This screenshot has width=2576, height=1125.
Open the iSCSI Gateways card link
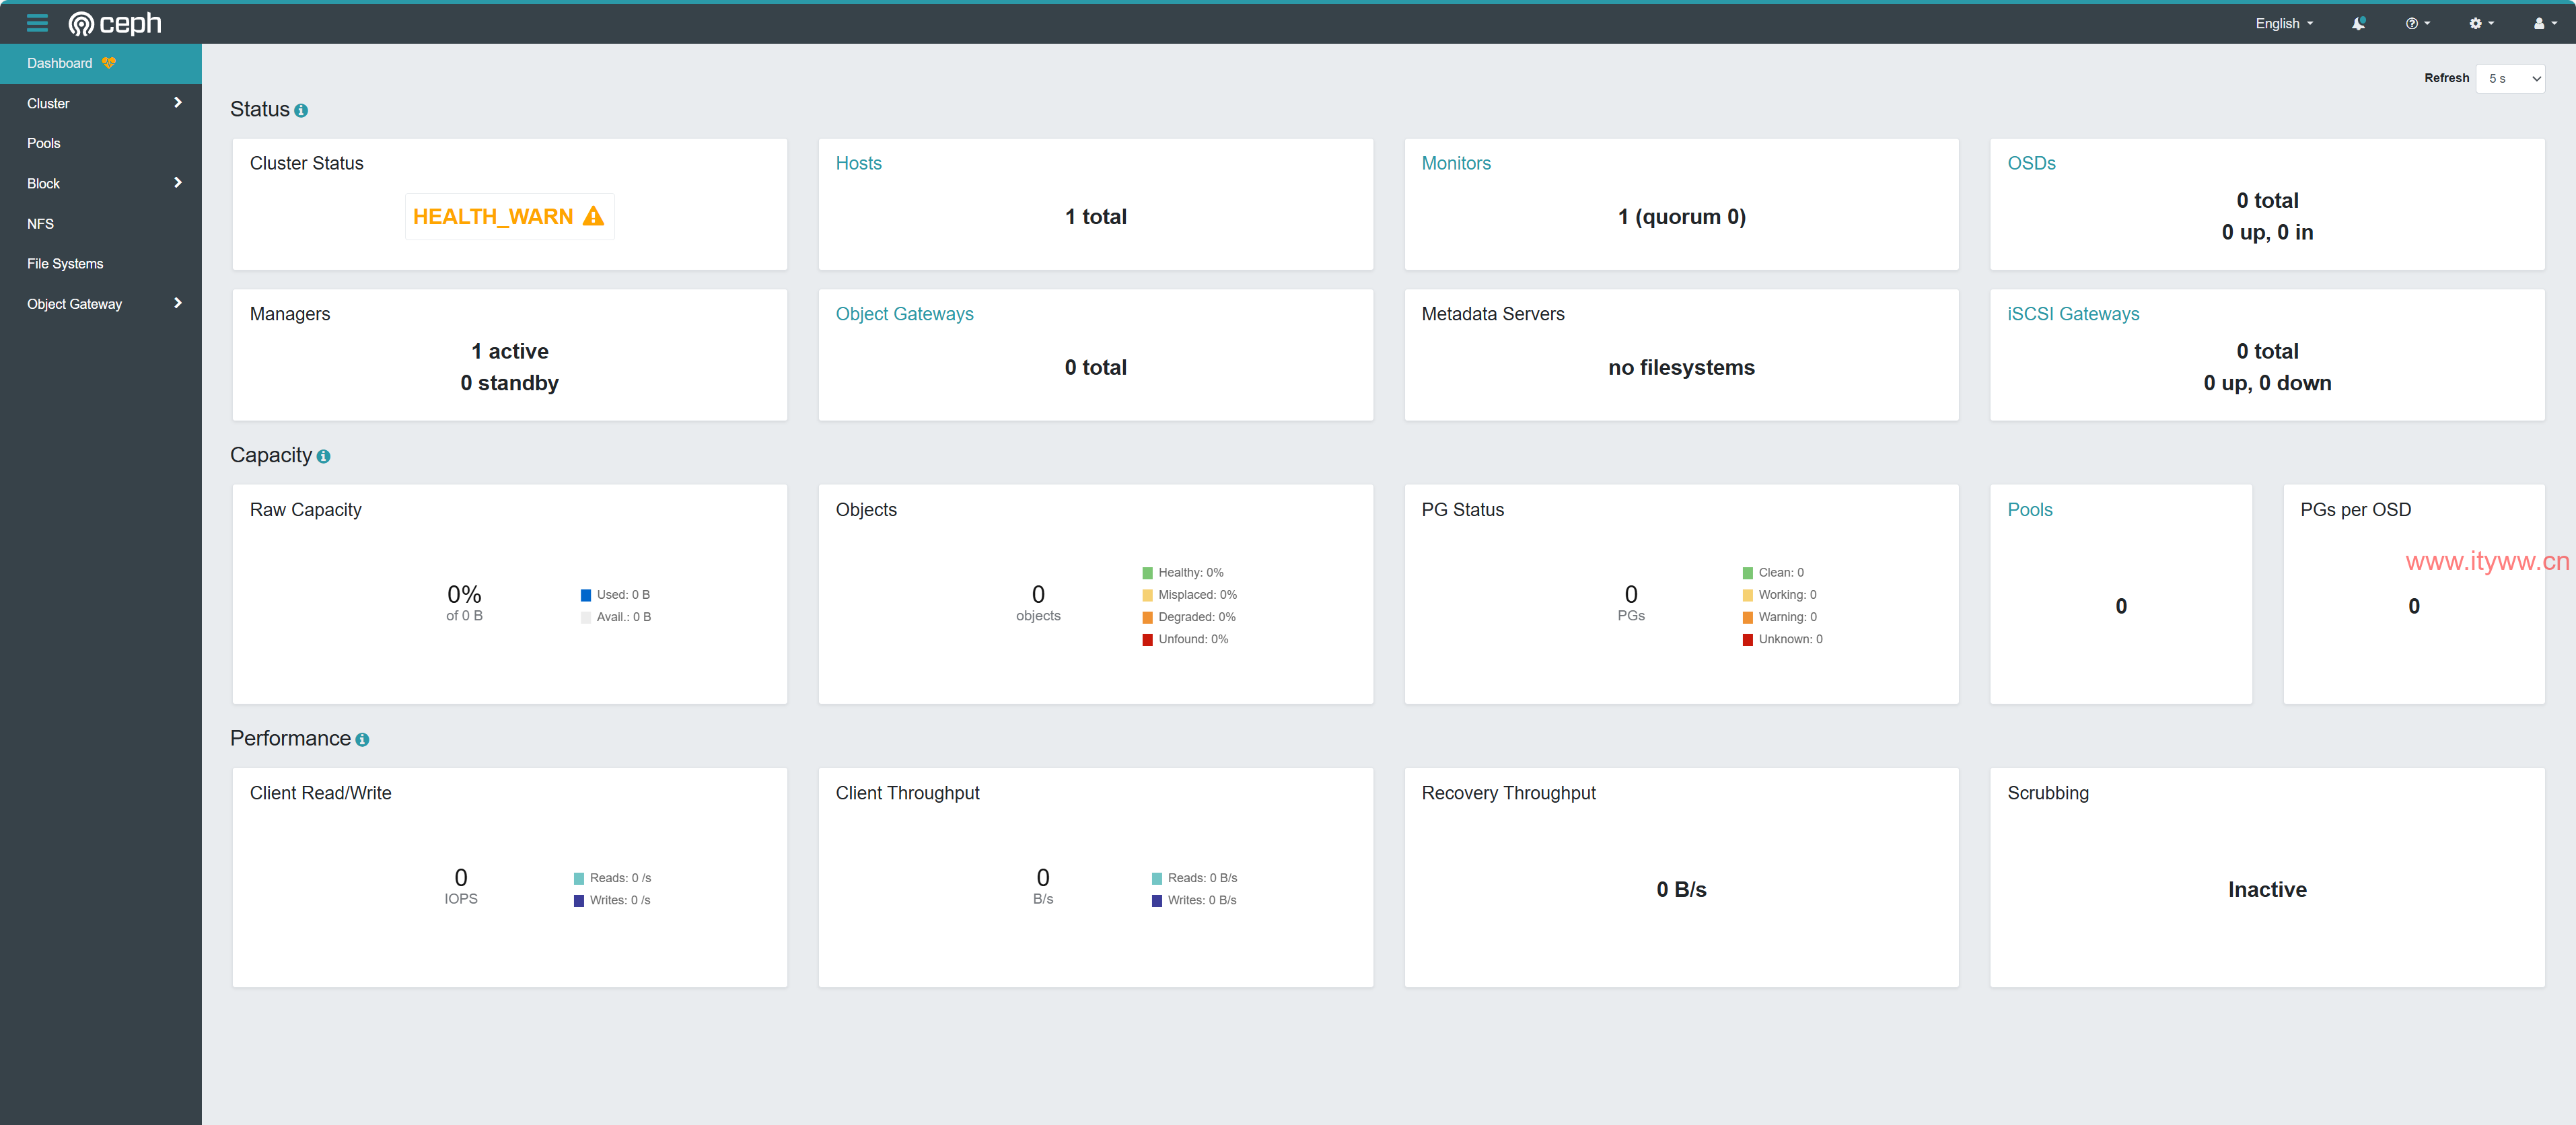tap(2073, 314)
